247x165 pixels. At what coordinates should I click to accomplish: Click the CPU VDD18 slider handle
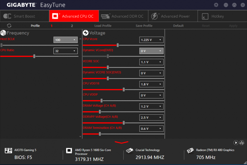coord(124,90)
